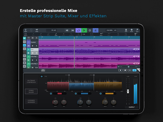Select the Draw pencil tool
This screenshot has height=122, width=163.
[56, 34]
